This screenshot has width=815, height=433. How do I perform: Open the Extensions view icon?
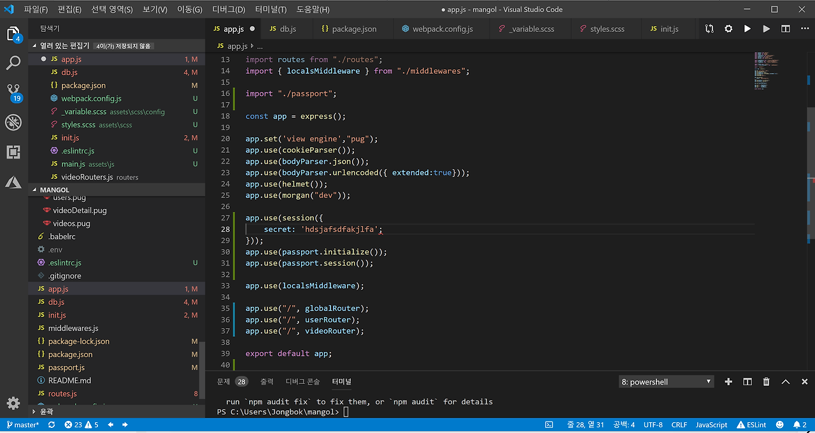pos(13,152)
